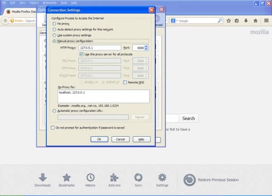Enable the Remote DNS checkbox
The height and width of the screenshot is (196, 272).
pyautogui.click(x=125, y=82)
